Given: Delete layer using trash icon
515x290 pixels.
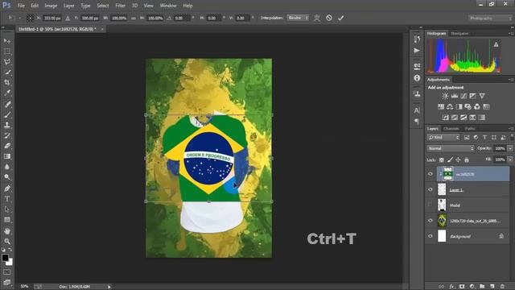Looking at the screenshot, I should 502,287.
